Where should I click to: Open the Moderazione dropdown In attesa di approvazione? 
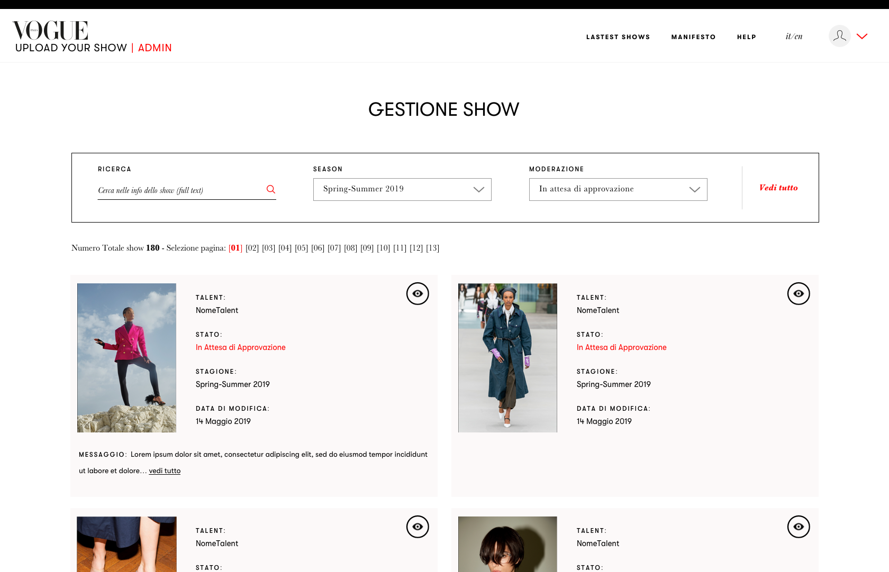[x=618, y=189]
